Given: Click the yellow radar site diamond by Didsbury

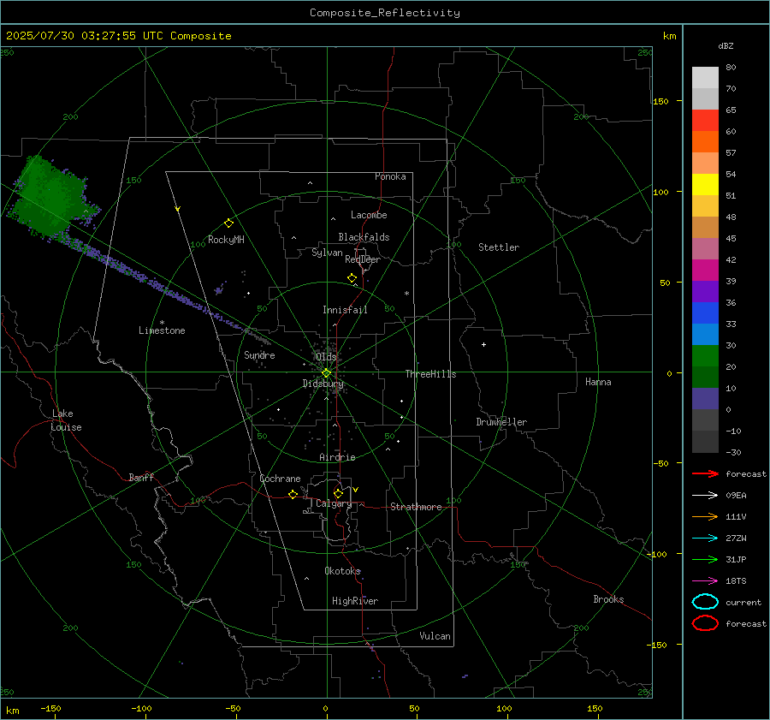Looking at the screenshot, I should (x=326, y=373).
